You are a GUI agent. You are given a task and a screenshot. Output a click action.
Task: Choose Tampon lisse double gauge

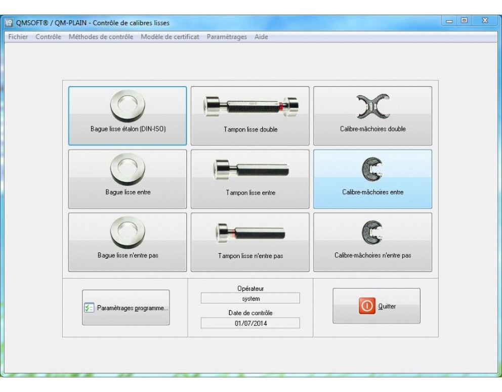point(250,116)
